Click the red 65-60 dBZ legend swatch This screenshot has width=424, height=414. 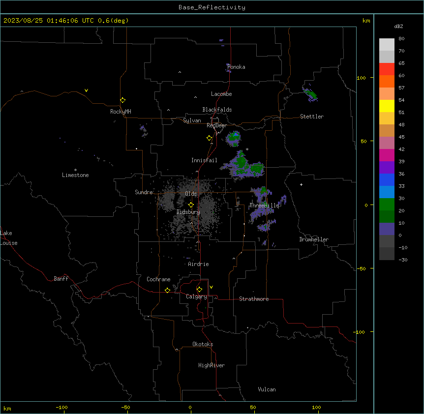click(x=387, y=69)
